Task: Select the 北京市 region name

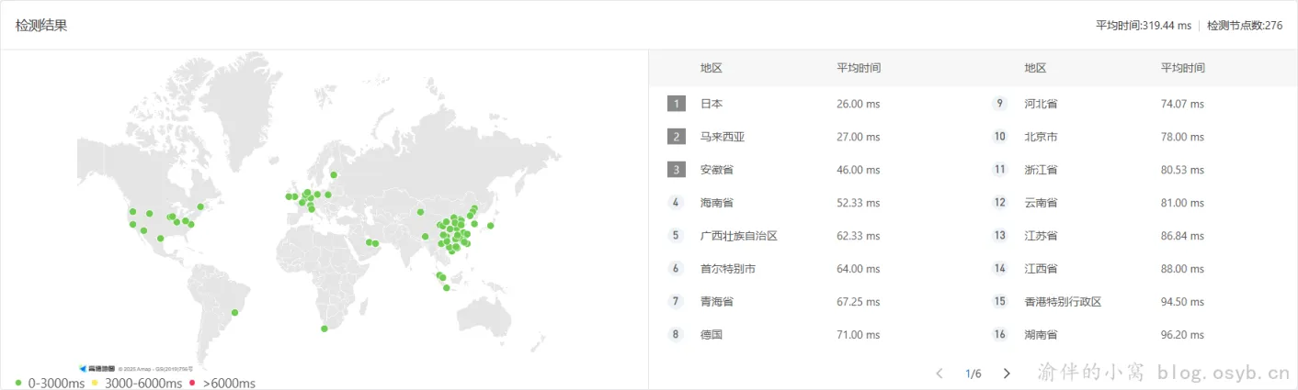Action: click(x=1041, y=137)
